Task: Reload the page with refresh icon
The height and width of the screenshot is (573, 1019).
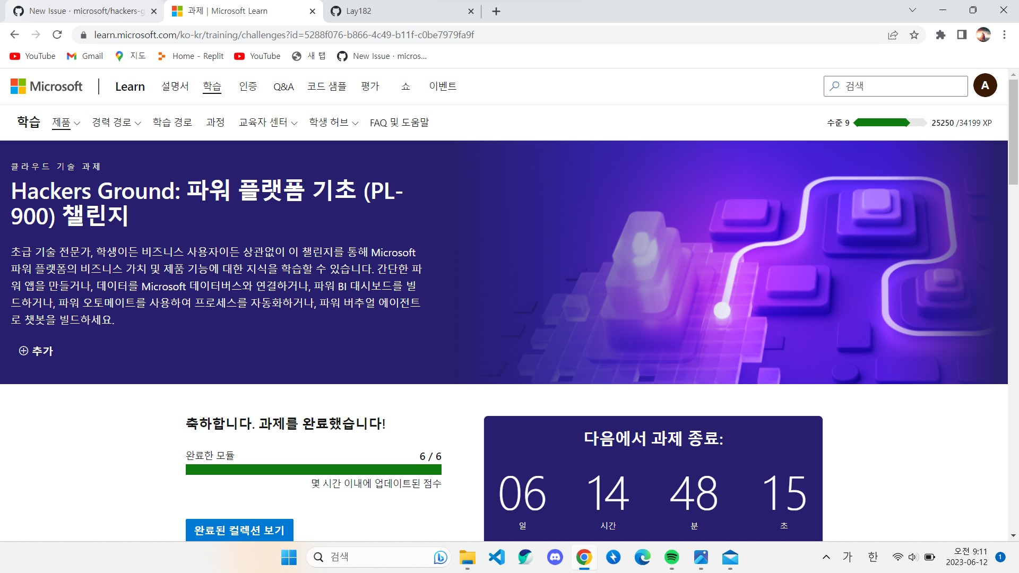Action: click(57, 34)
